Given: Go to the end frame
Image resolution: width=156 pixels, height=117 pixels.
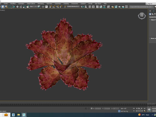Looking at the screenshot, I should click(144, 109).
